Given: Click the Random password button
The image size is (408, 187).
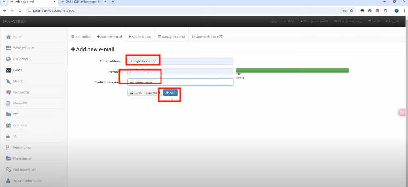Looking at the screenshot, I should click(x=144, y=93).
